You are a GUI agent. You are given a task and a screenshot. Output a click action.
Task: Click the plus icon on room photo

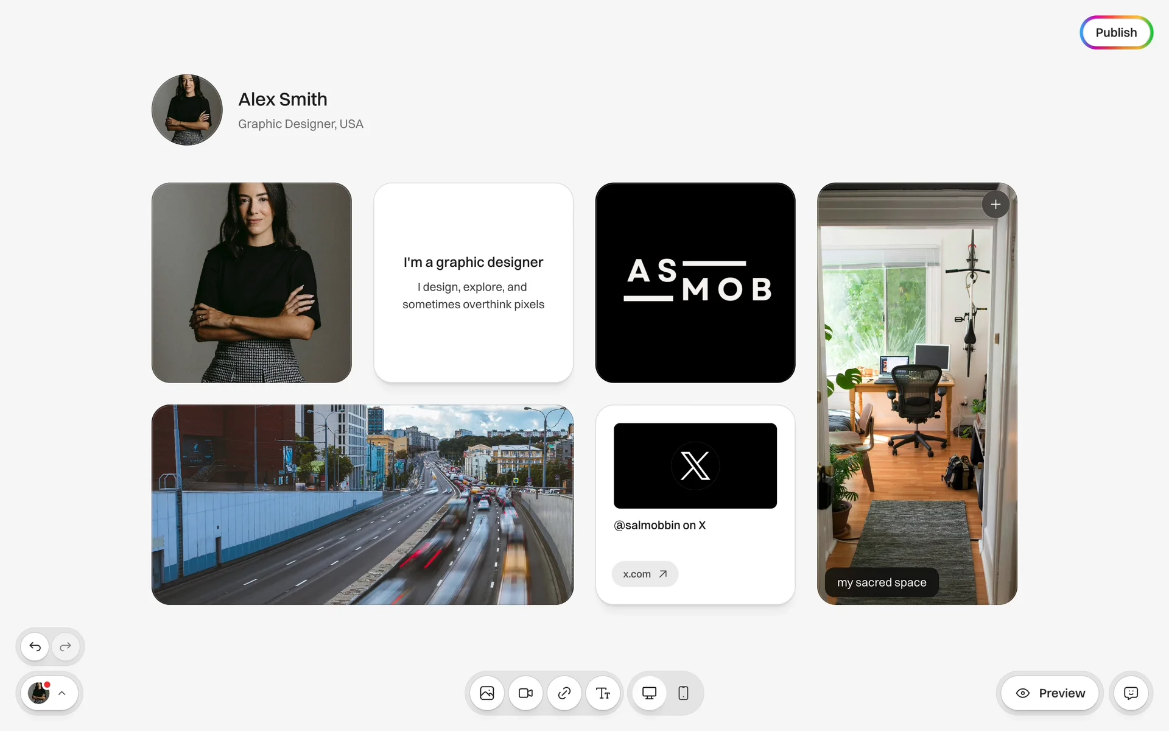click(x=995, y=205)
